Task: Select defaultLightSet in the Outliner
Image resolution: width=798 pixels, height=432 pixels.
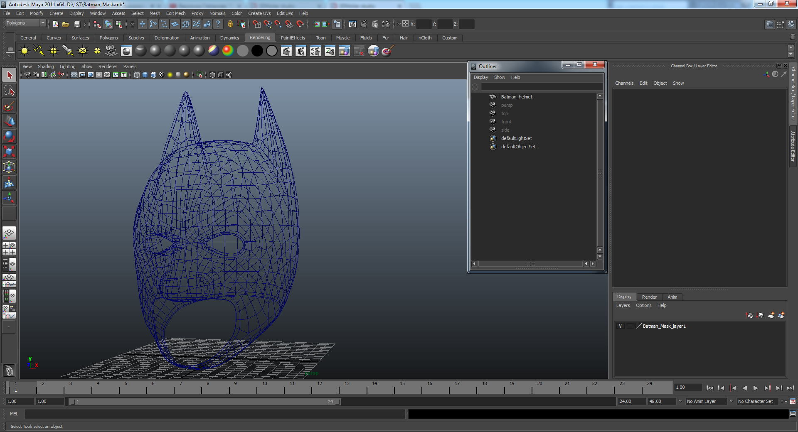Action: (516, 138)
